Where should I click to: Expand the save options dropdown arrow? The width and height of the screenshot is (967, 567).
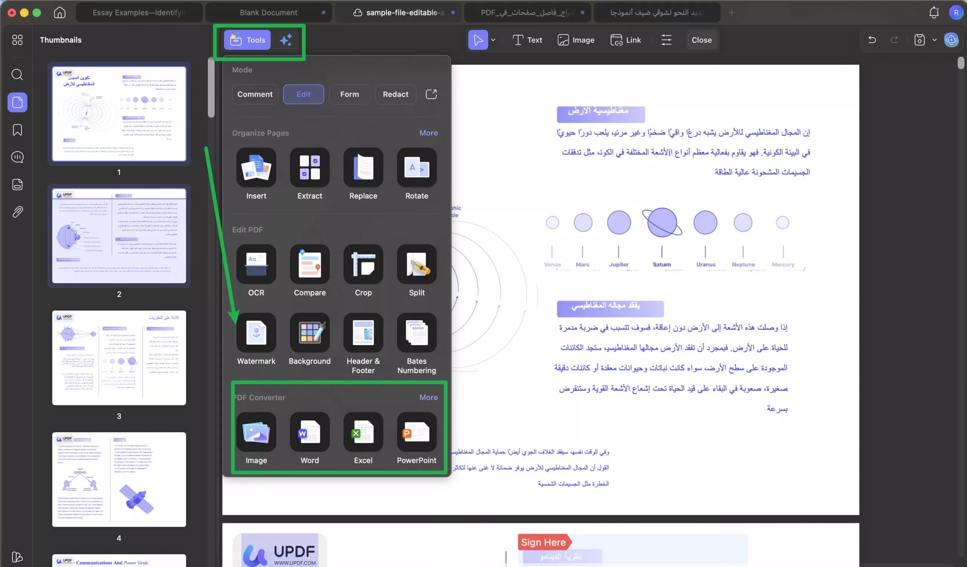coord(935,40)
